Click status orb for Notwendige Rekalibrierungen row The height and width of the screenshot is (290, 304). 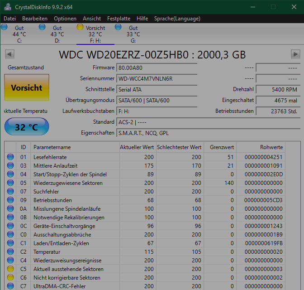pos(10,217)
